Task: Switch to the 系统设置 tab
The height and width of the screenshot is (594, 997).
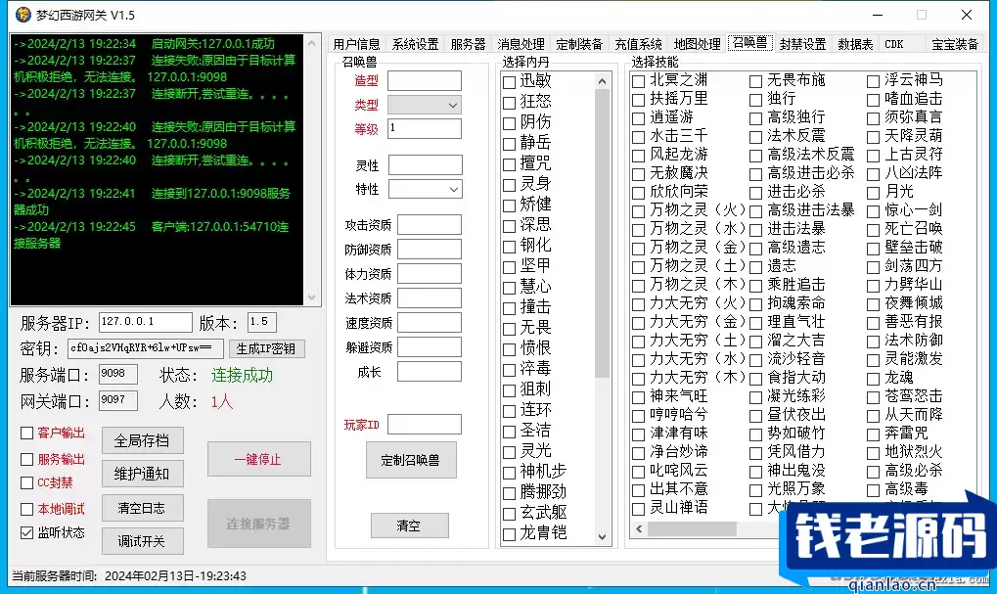Action: [x=415, y=44]
